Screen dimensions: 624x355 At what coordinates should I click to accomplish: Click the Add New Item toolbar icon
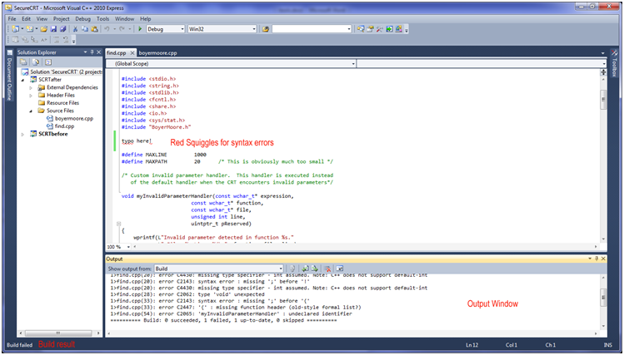pos(29,29)
